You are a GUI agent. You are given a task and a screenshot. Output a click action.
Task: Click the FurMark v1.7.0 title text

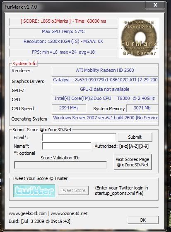[21, 7]
